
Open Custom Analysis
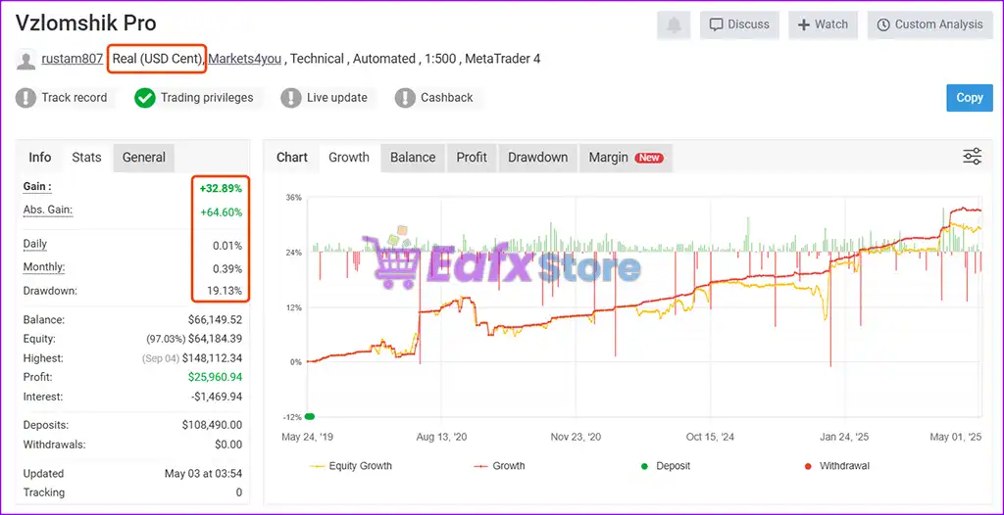tap(929, 24)
